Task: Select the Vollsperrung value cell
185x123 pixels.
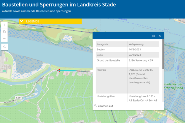Action: [143, 44]
